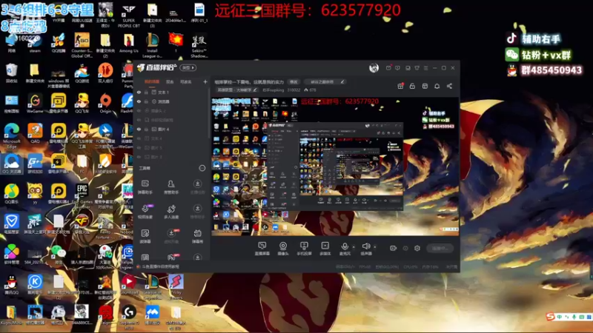Add 多媒体 media source
Viewport: 593px width, 333px height.
(x=325, y=249)
